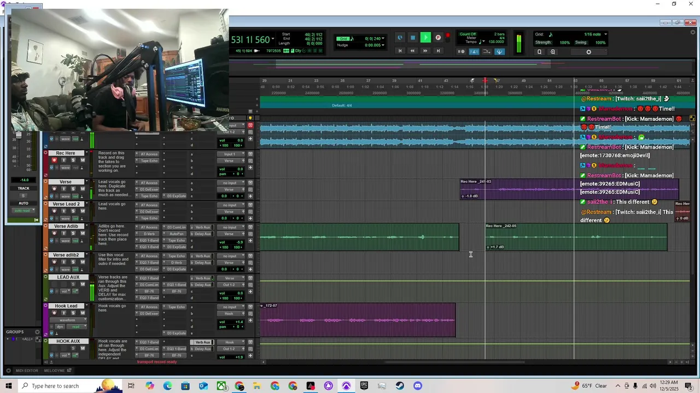
Task: Open quantize settings gear icon
Action: coord(588,52)
